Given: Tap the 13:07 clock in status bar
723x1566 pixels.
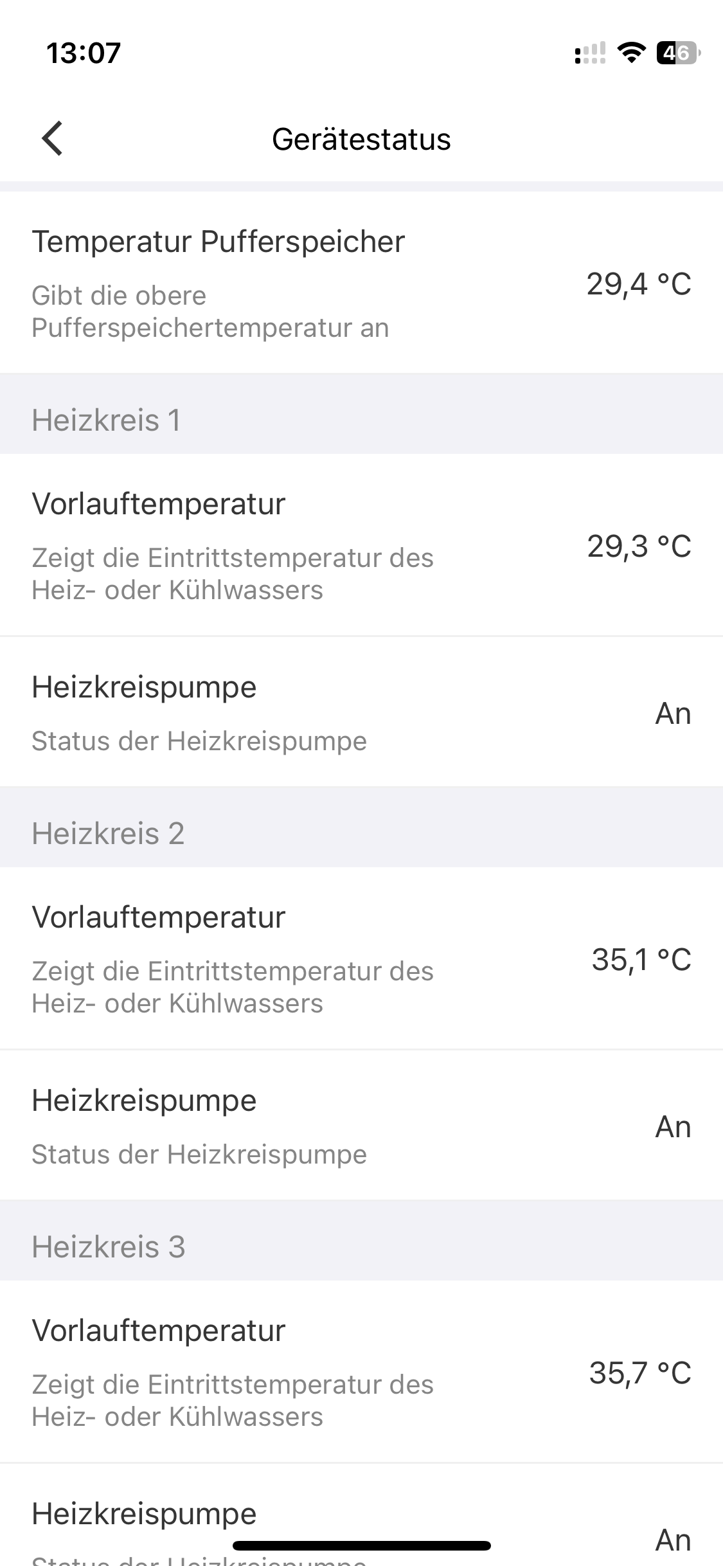Looking at the screenshot, I should [x=84, y=53].
